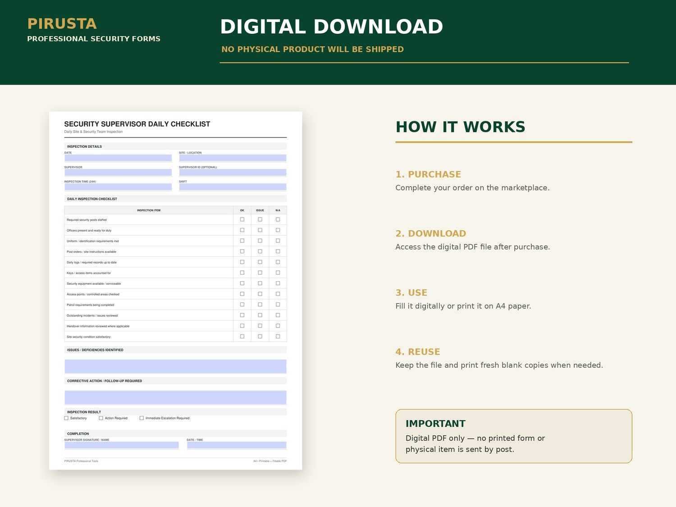676x507 pixels.
Task: Click the 4. REUSE step heading
Action: pos(418,352)
